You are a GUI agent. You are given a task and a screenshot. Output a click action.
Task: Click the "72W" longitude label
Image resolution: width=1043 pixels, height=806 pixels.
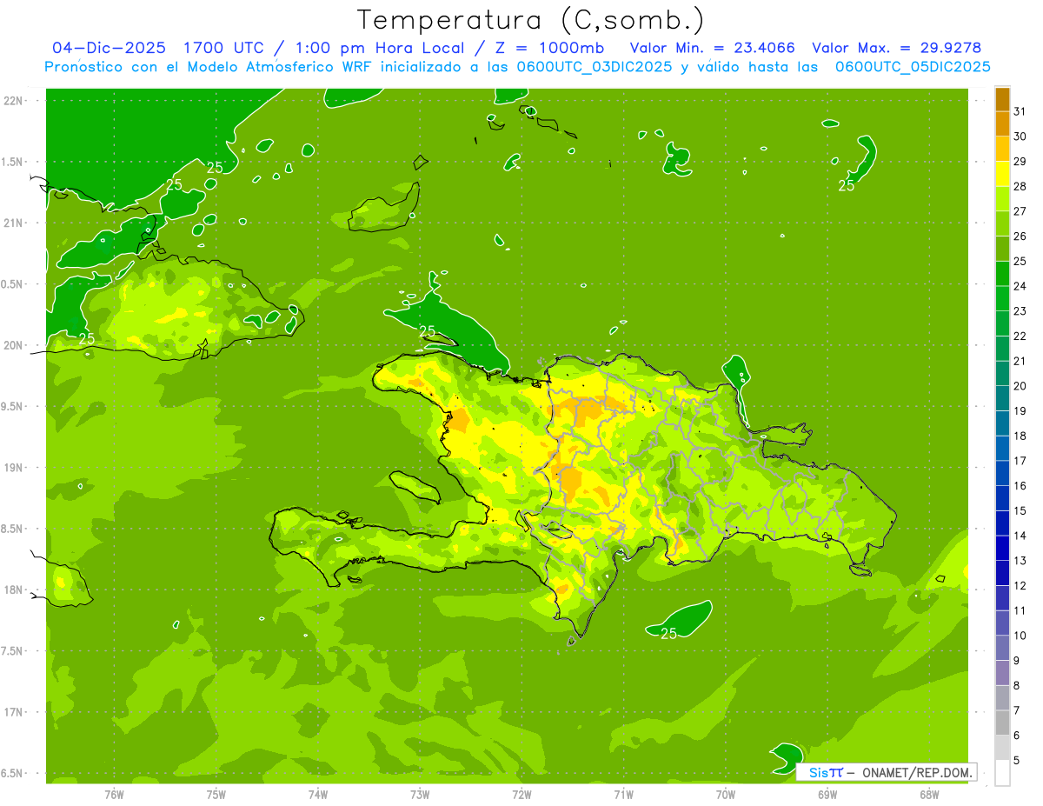[521, 794]
